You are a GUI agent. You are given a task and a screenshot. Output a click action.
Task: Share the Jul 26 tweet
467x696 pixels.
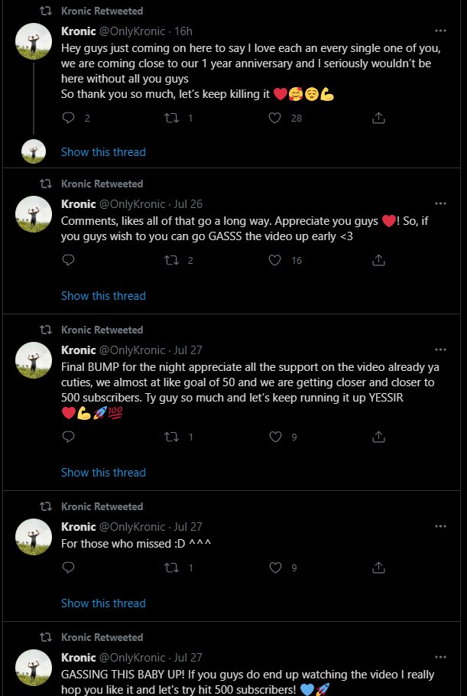point(378,260)
